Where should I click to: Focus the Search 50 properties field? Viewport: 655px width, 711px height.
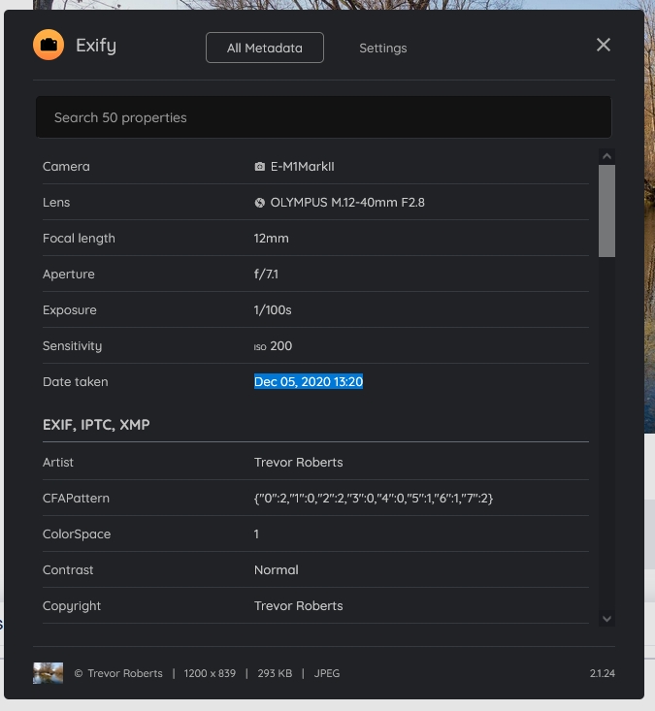323,117
